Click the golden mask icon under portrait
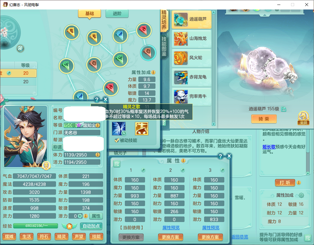Viewport: 314px width, 245px height. click(46, 165)
